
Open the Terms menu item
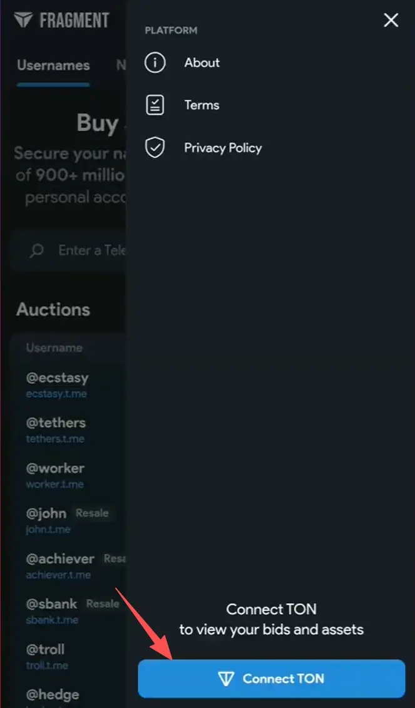201,105
